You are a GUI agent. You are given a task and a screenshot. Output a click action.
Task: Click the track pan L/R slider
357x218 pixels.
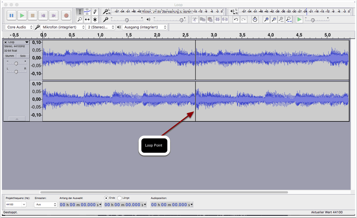click(16, 72)
